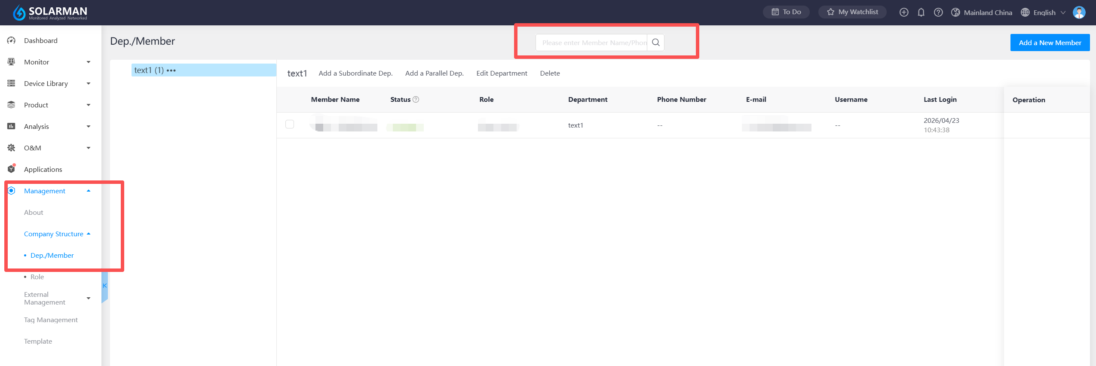This screenshot has height=366, width=1096.
Task: Open the Role page in sidebar
Action: pos(37,277)
